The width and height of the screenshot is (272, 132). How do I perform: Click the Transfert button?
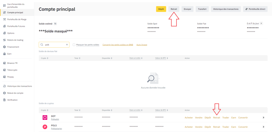[x=202, y=9]
